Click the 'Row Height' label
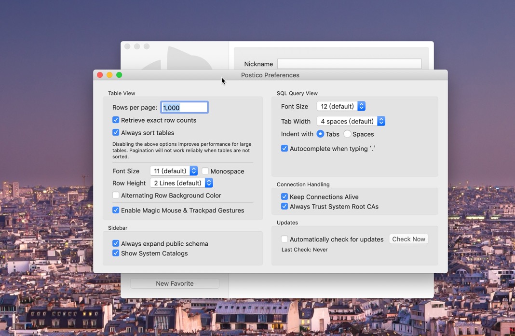 [x=129, y=183]
